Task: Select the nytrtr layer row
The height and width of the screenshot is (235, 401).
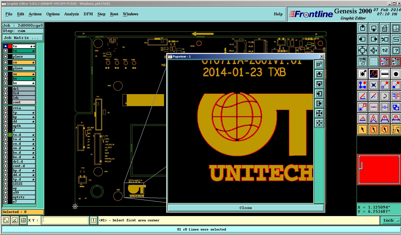Action: (24, 197)
